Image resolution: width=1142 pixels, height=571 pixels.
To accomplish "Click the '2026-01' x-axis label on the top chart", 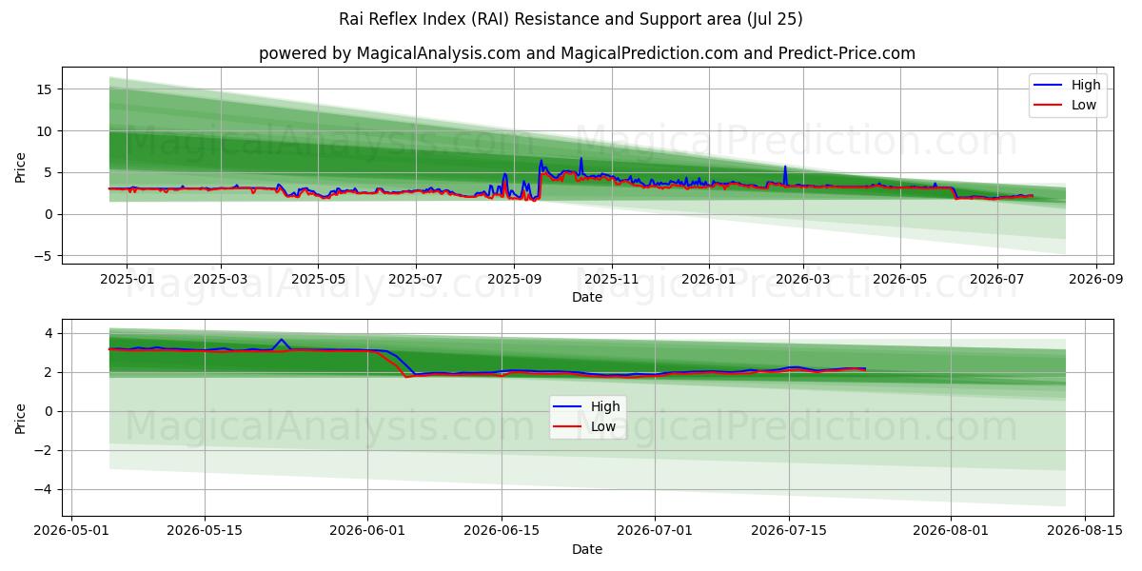I will [x=709, y=279].
